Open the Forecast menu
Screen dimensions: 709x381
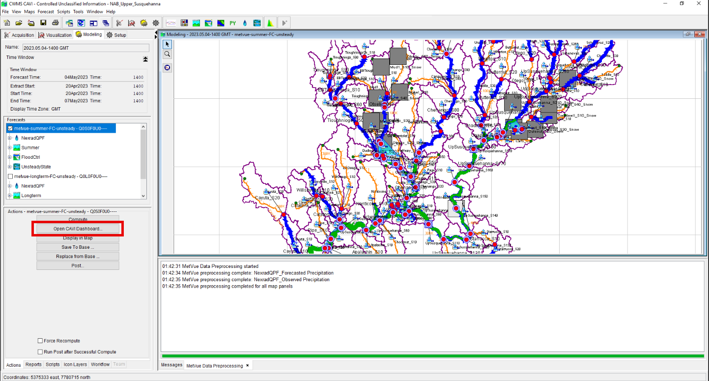[46, 11]
